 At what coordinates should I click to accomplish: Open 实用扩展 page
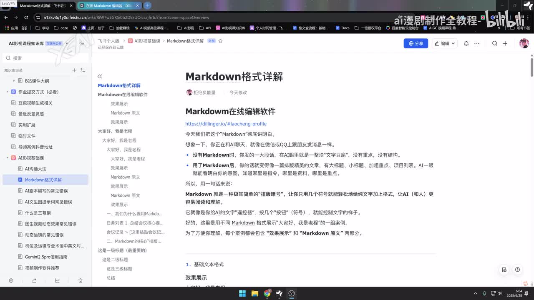[27, 125]
